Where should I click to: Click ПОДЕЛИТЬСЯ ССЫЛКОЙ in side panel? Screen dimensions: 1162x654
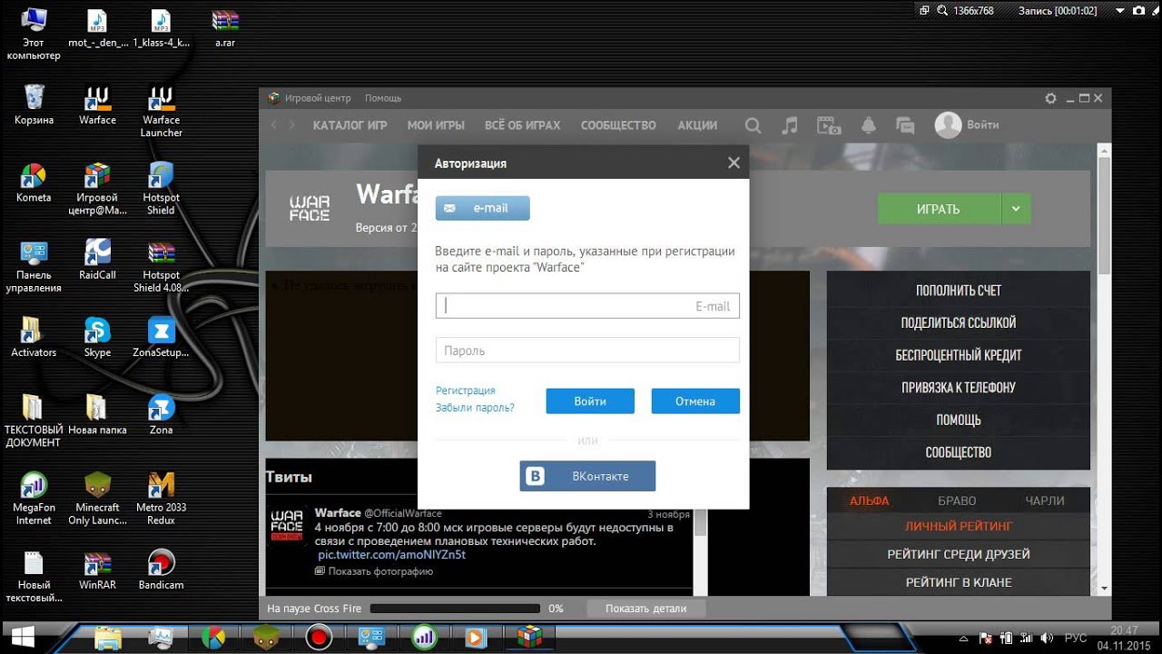959,323
